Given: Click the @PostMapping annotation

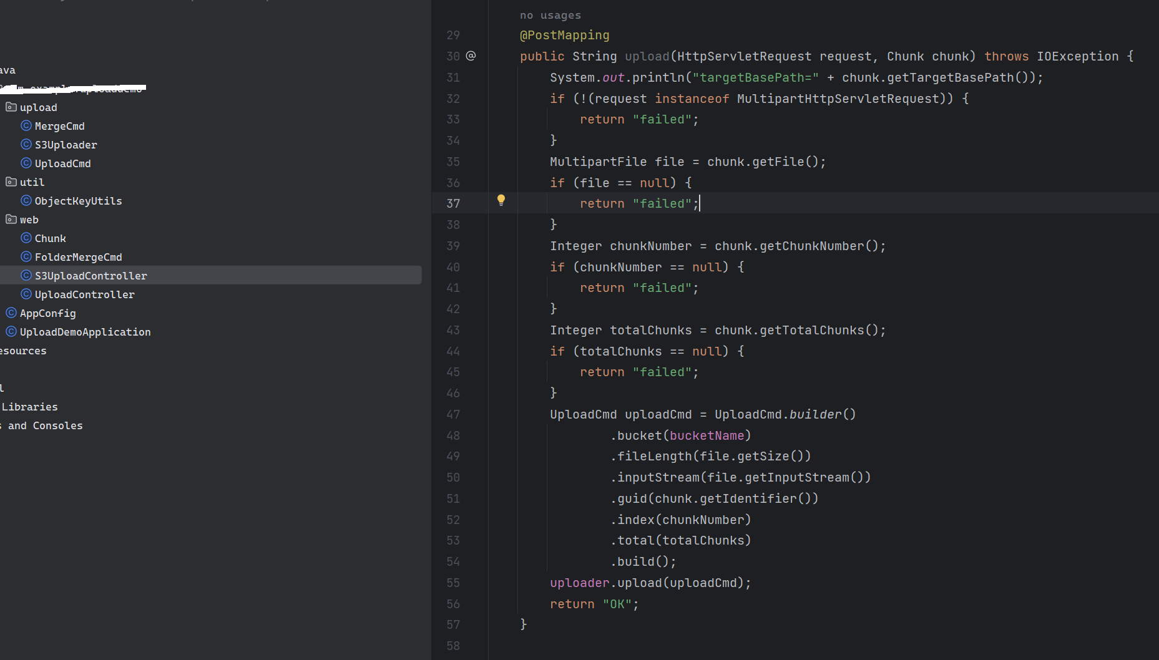Looking at the screenshot, I should click(x=565, y=36).
